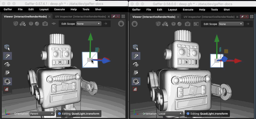Open File menu in 0.57.4.1 window
Screen dimensions: 256x119
20,10
